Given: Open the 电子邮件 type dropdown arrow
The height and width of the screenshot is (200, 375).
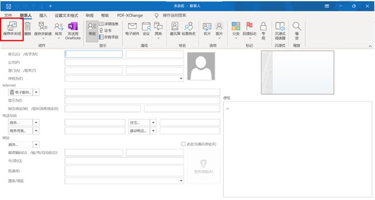Looking at the screenshot, I should pos(36,92).
